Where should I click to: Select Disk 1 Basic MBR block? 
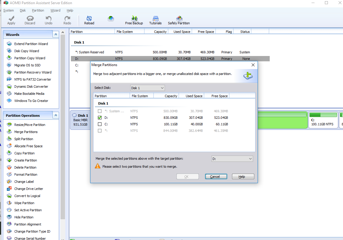(x=80, y=120)
